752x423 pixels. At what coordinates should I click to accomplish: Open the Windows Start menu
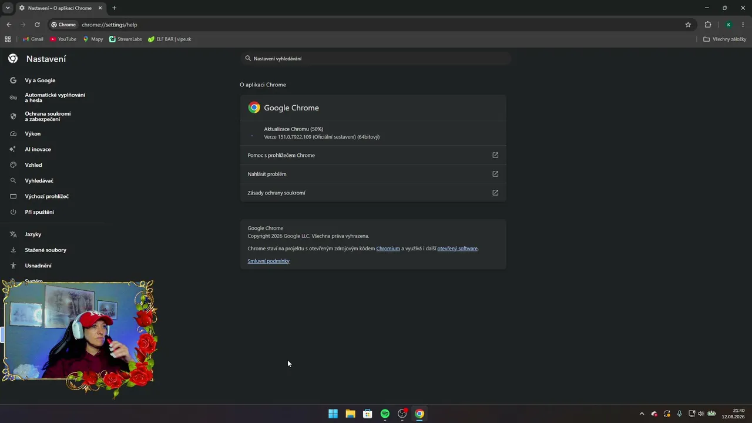pos(333,414)
